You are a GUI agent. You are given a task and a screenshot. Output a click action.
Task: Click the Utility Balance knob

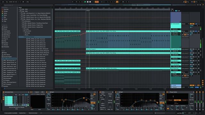(110, 105)
